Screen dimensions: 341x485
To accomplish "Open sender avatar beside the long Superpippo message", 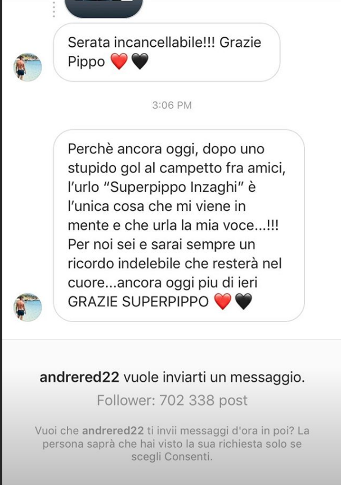I will click(x=28, y=307).
